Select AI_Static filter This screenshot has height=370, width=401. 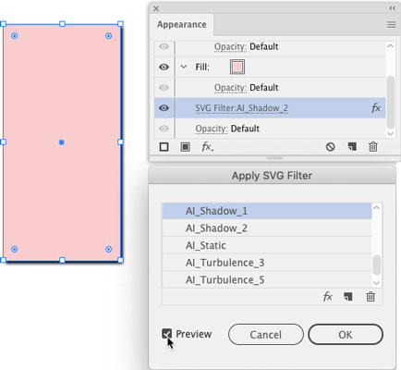click(x=267, y=246)
